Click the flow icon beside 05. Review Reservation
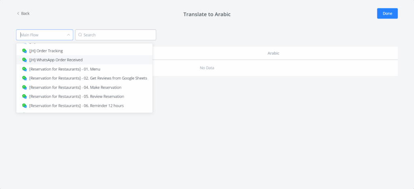The image size is (414, 189). (x=24, y=97)
